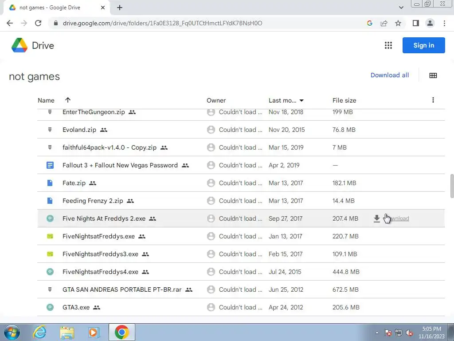
Task: Click the Owner column header
Action: (216, 100)
